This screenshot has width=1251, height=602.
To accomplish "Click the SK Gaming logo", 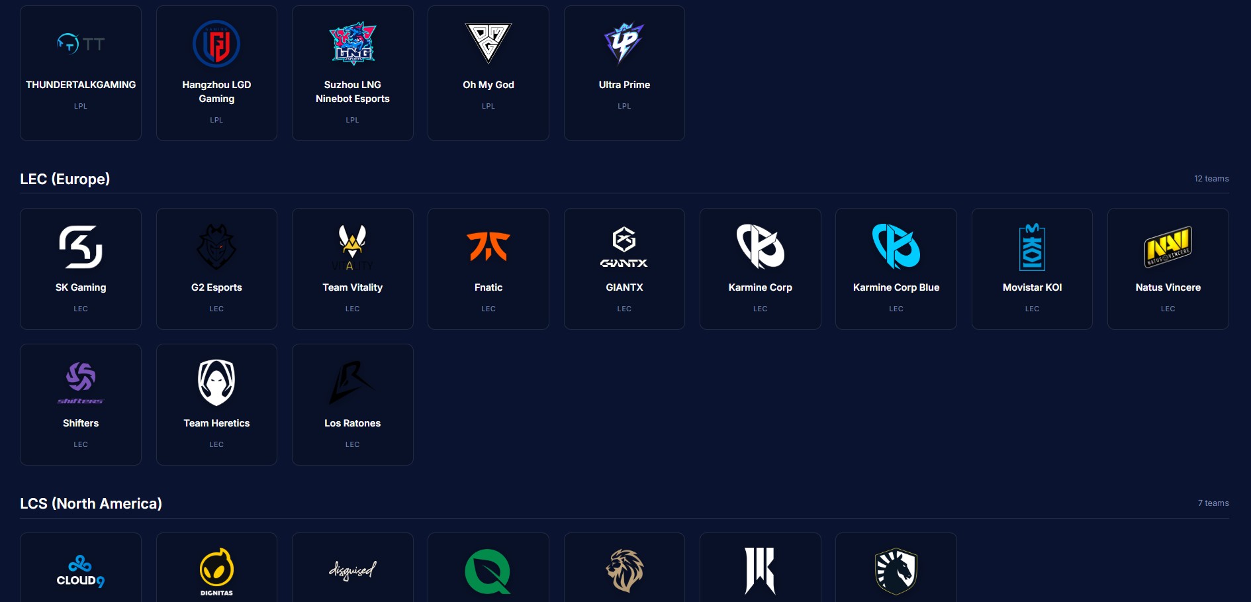I will point(81,246).
